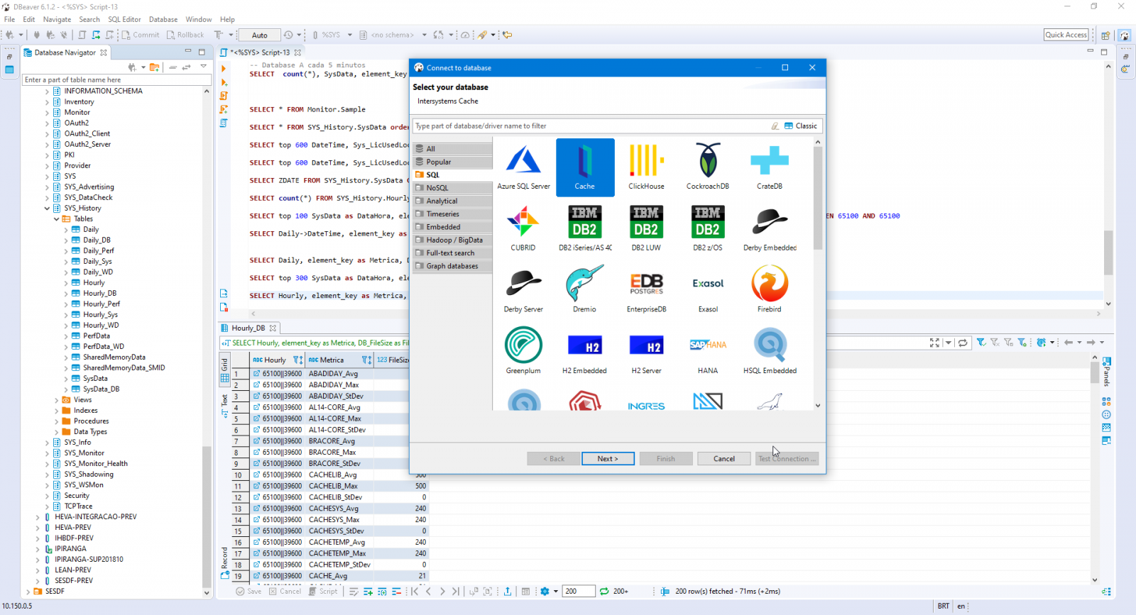Viewport: 1136px width, 615px height.
Task: Select the Dremio driver icon
Action: 585,290
